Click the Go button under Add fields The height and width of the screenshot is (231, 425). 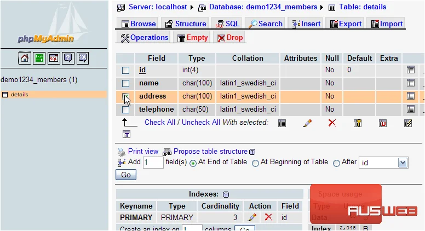click(126, 175)
